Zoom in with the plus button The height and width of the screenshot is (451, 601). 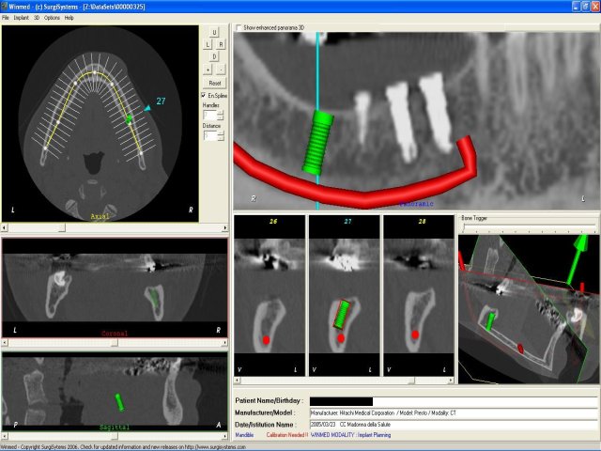coord(208,70)
